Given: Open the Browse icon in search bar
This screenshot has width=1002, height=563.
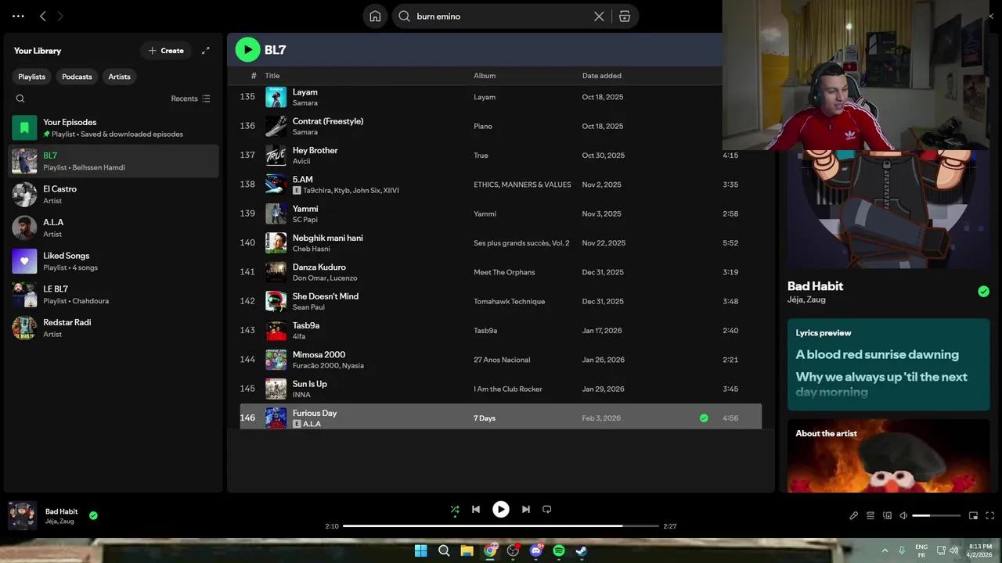Looking at the screenshot, I should (624, 16).
